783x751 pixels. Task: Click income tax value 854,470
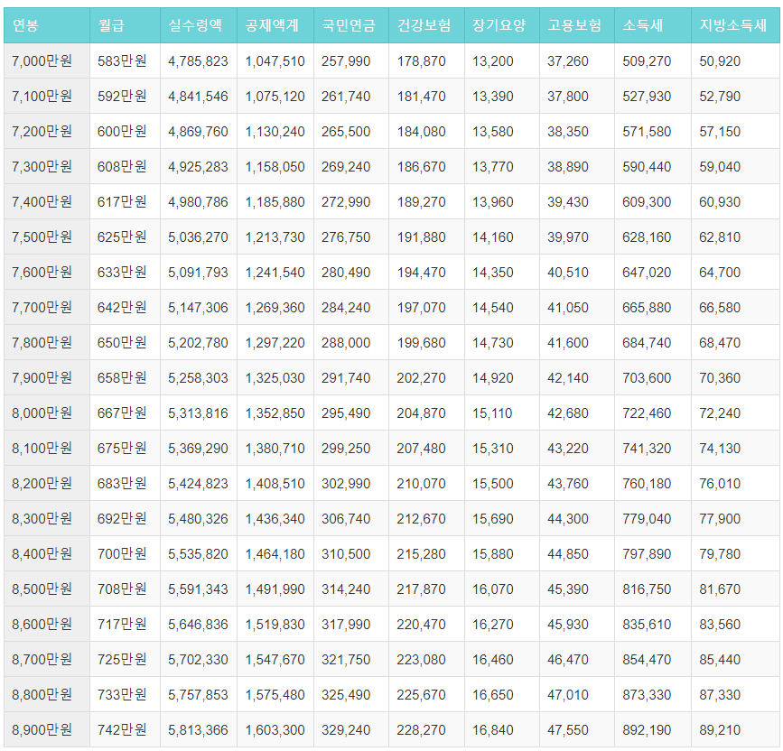point(646,660)
